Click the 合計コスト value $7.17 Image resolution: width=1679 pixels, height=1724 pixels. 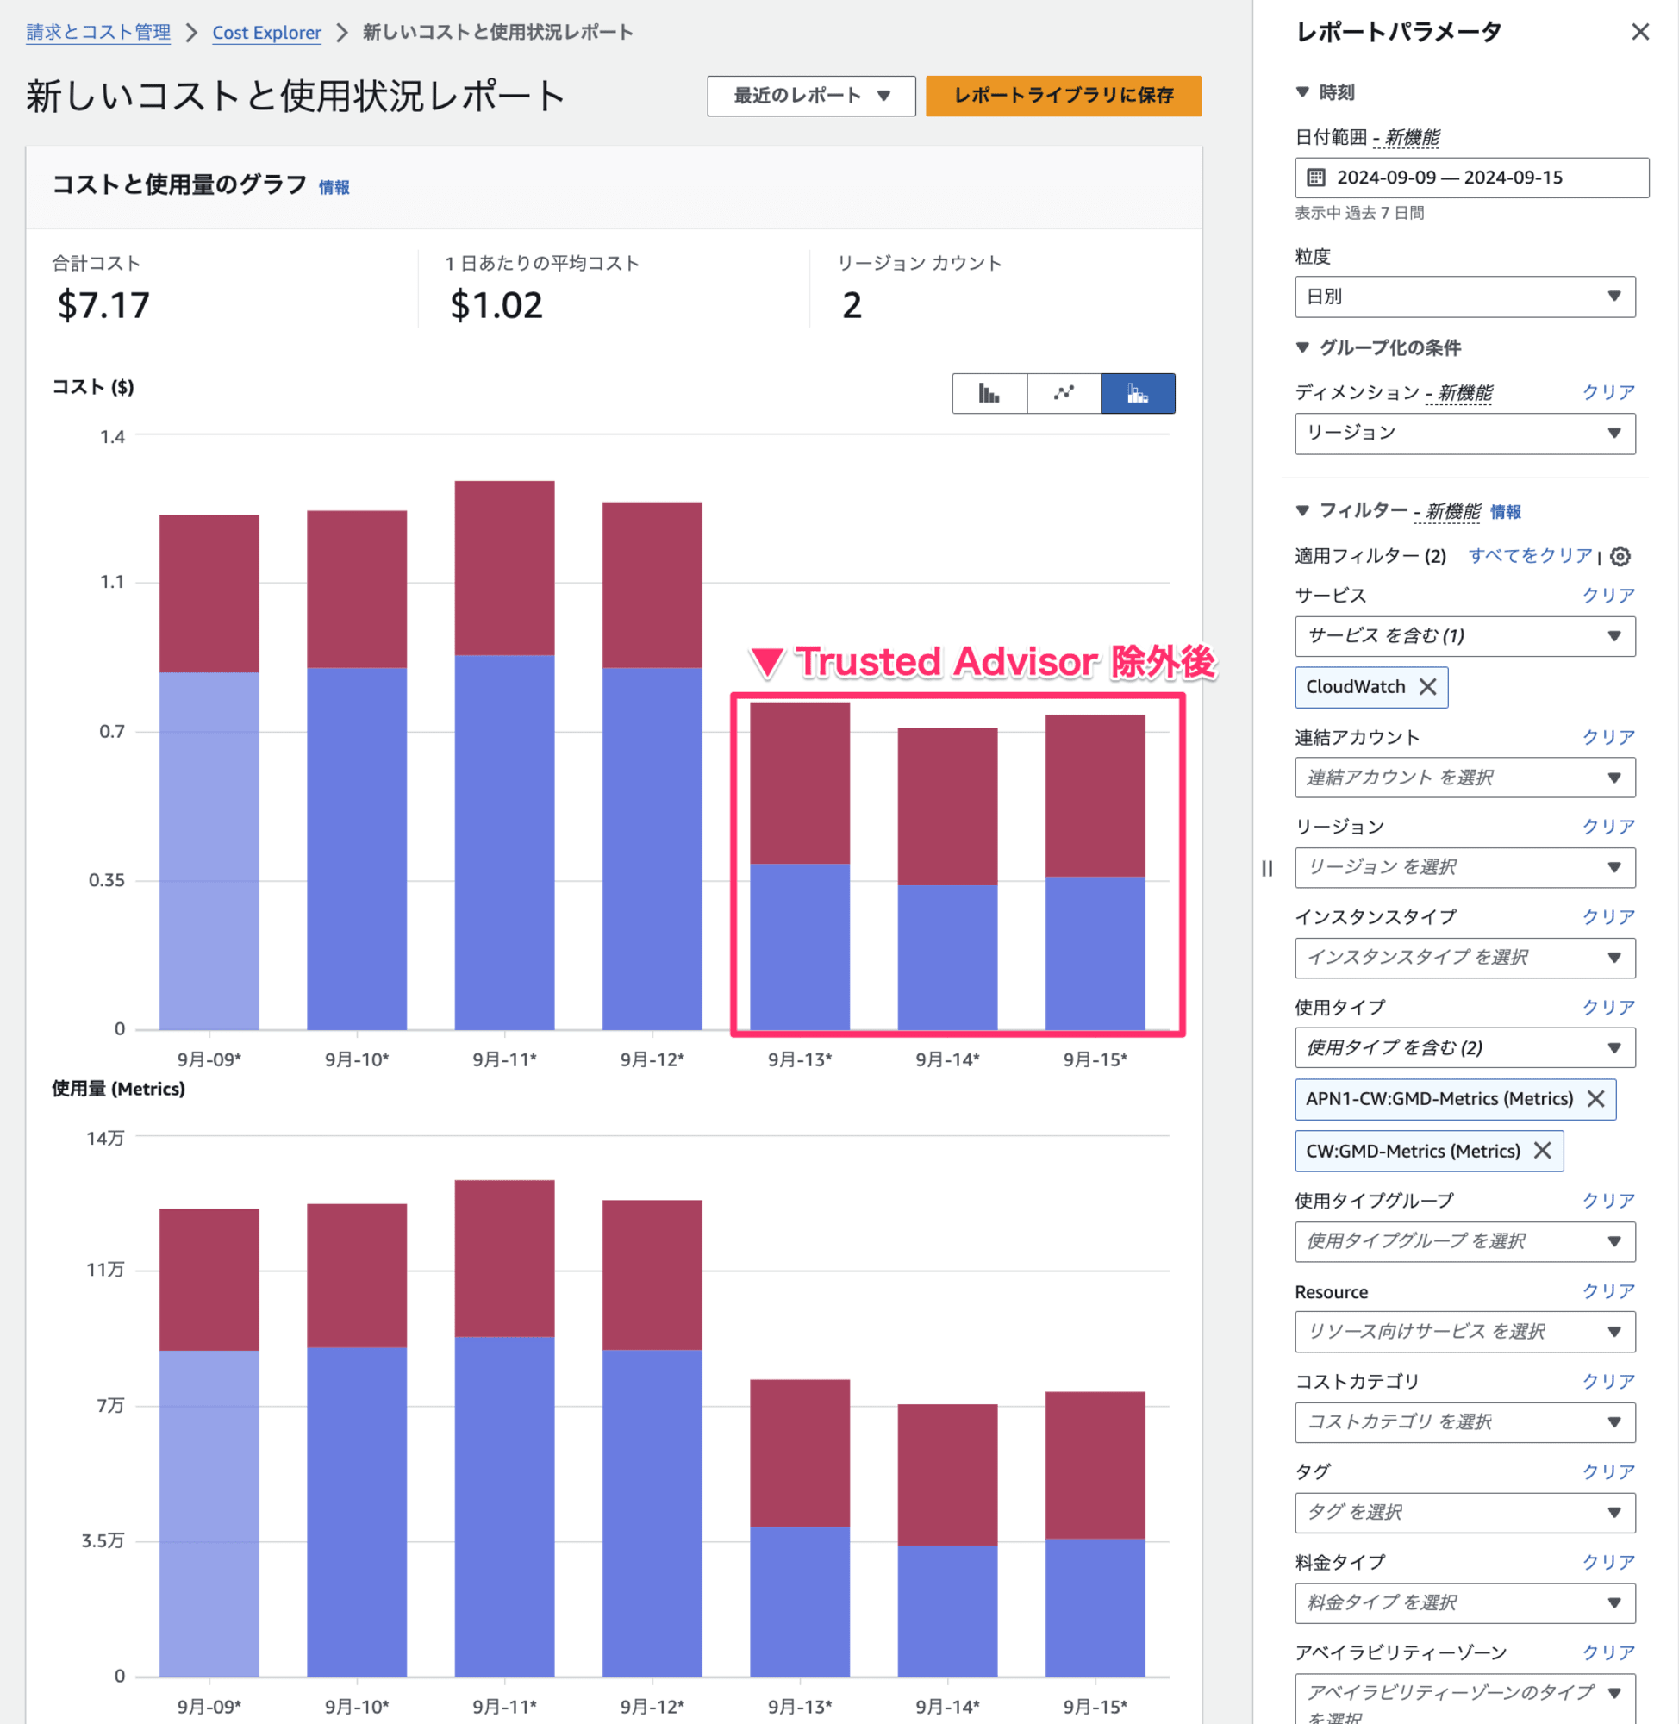point(103,306)
